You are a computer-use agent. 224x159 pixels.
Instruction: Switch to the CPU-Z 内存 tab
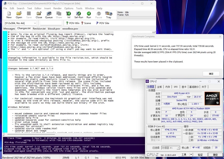pyautogui.click(x=167, y=87)
